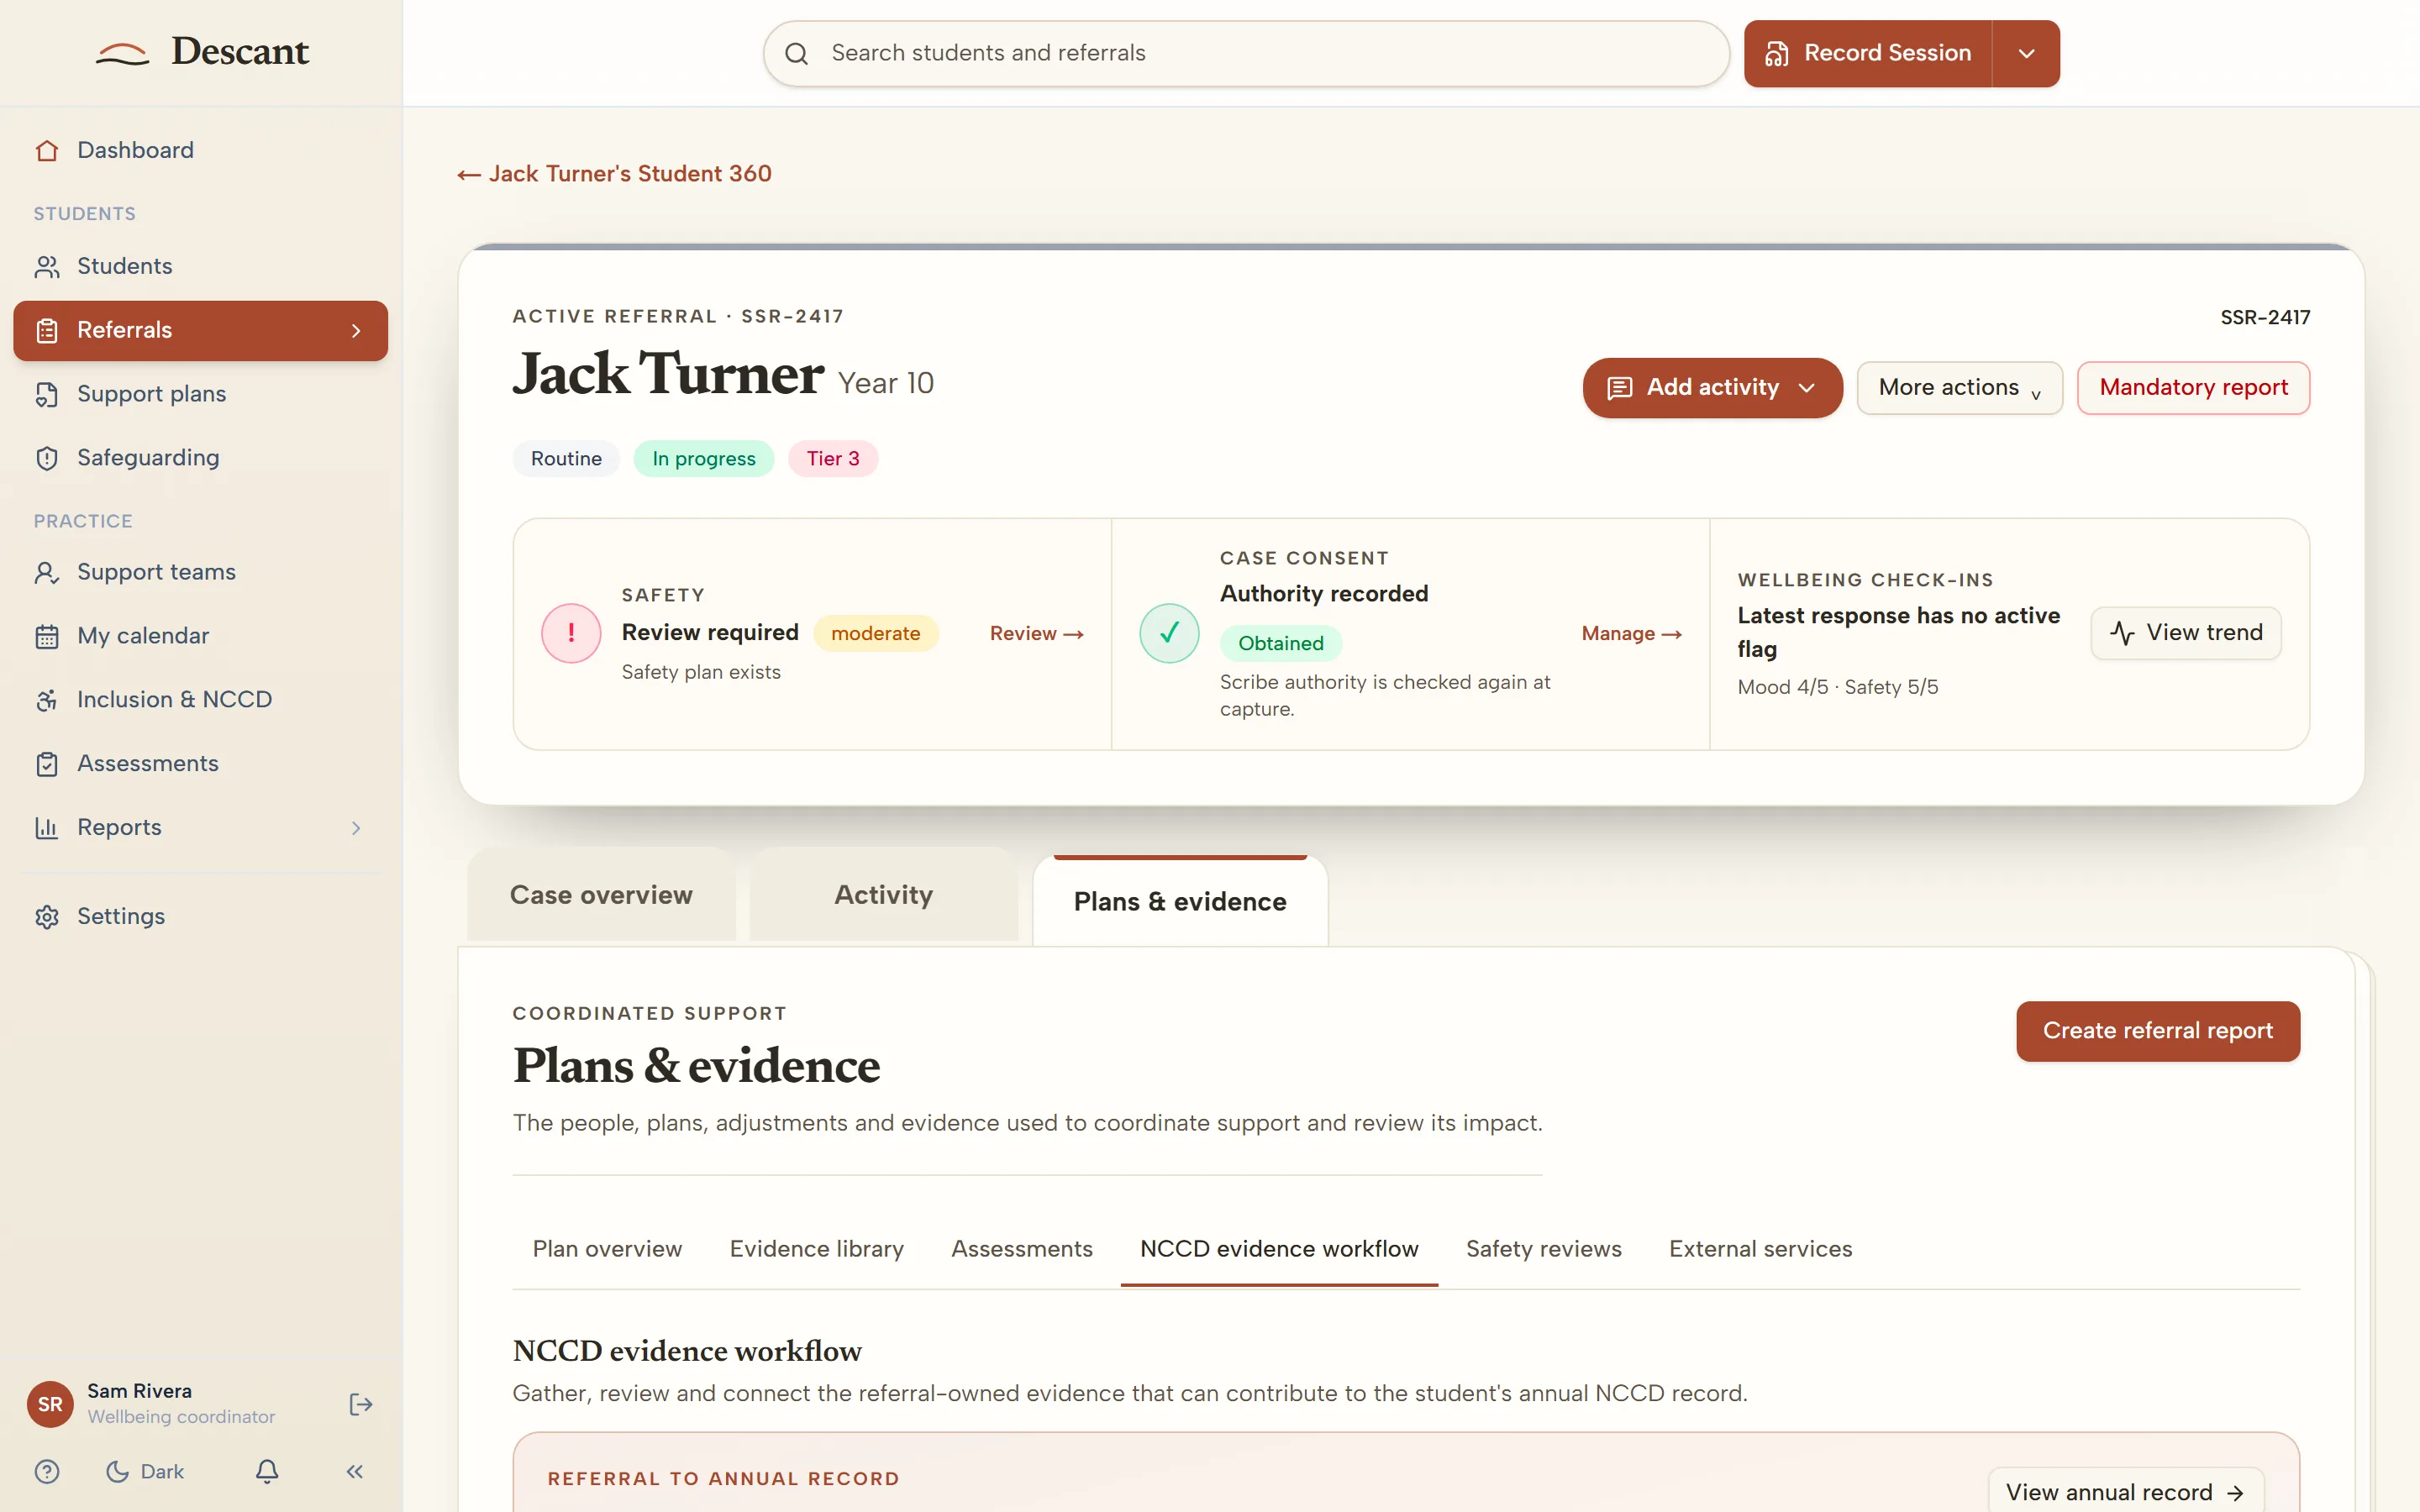This screenshot has height=1512, width=2420.
Task: Open My calendar
Action: (200, 636)
